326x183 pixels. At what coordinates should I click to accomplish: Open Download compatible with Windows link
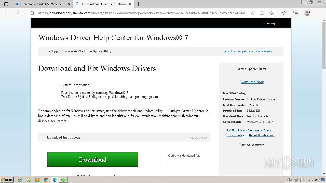coord(248,51)
